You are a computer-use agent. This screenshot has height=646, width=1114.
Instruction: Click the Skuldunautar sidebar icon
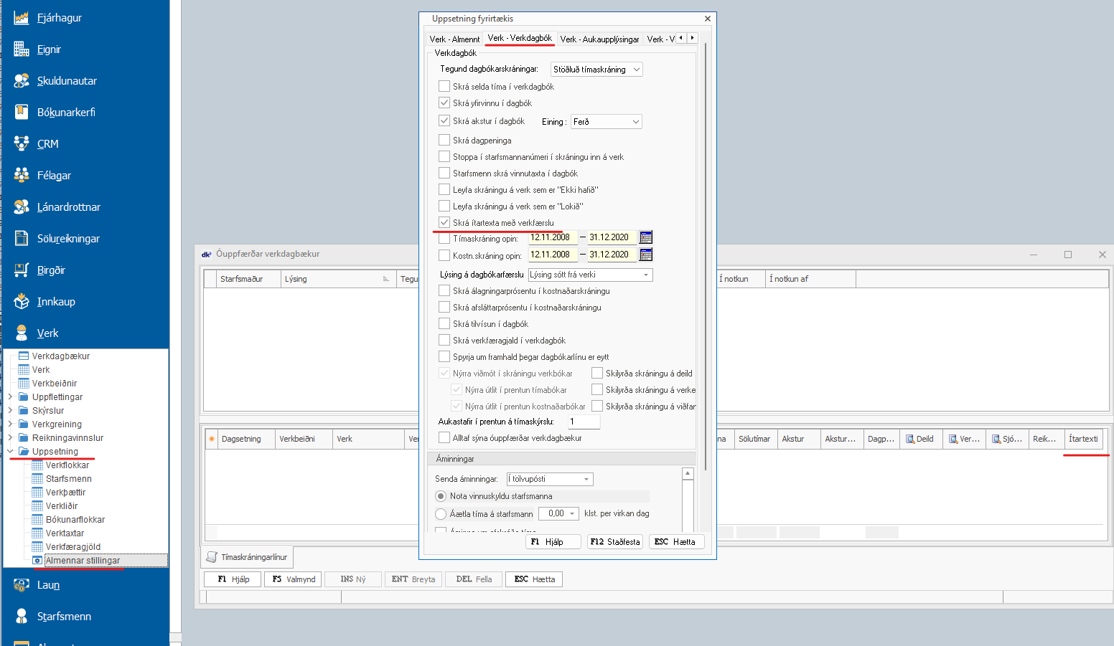pyautogui.click(x=22, y=81)
